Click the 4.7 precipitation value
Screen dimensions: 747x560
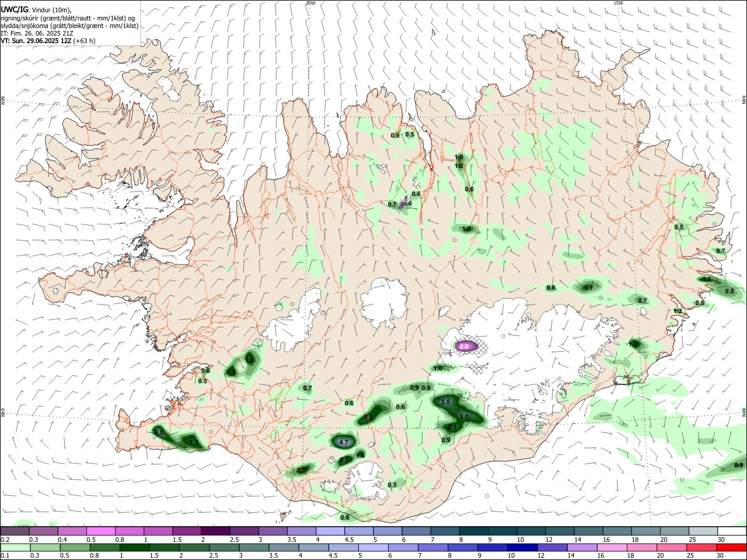[x=344, y=442]
